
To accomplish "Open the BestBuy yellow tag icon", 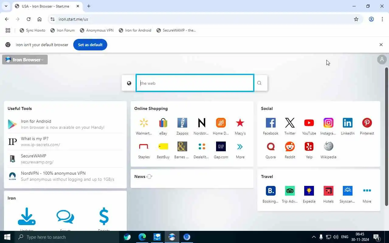I will [163, 146].
